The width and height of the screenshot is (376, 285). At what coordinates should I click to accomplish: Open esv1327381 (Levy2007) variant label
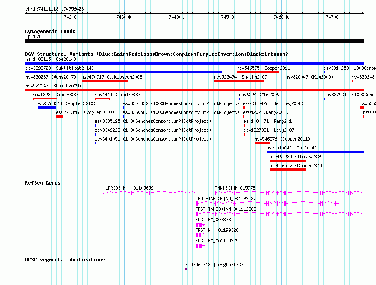pos(270,130)
